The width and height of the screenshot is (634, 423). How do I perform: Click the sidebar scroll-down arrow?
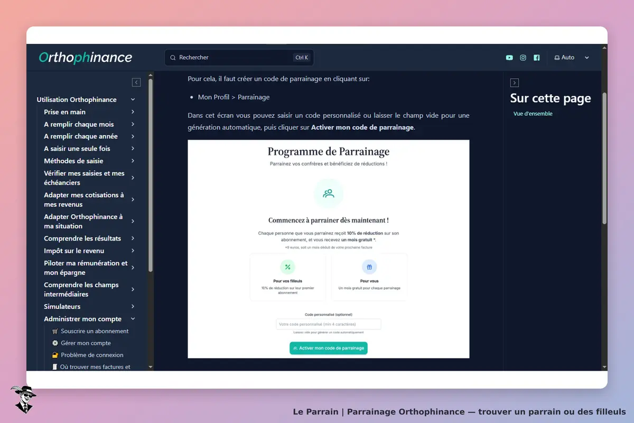click(x=151, y=366)
